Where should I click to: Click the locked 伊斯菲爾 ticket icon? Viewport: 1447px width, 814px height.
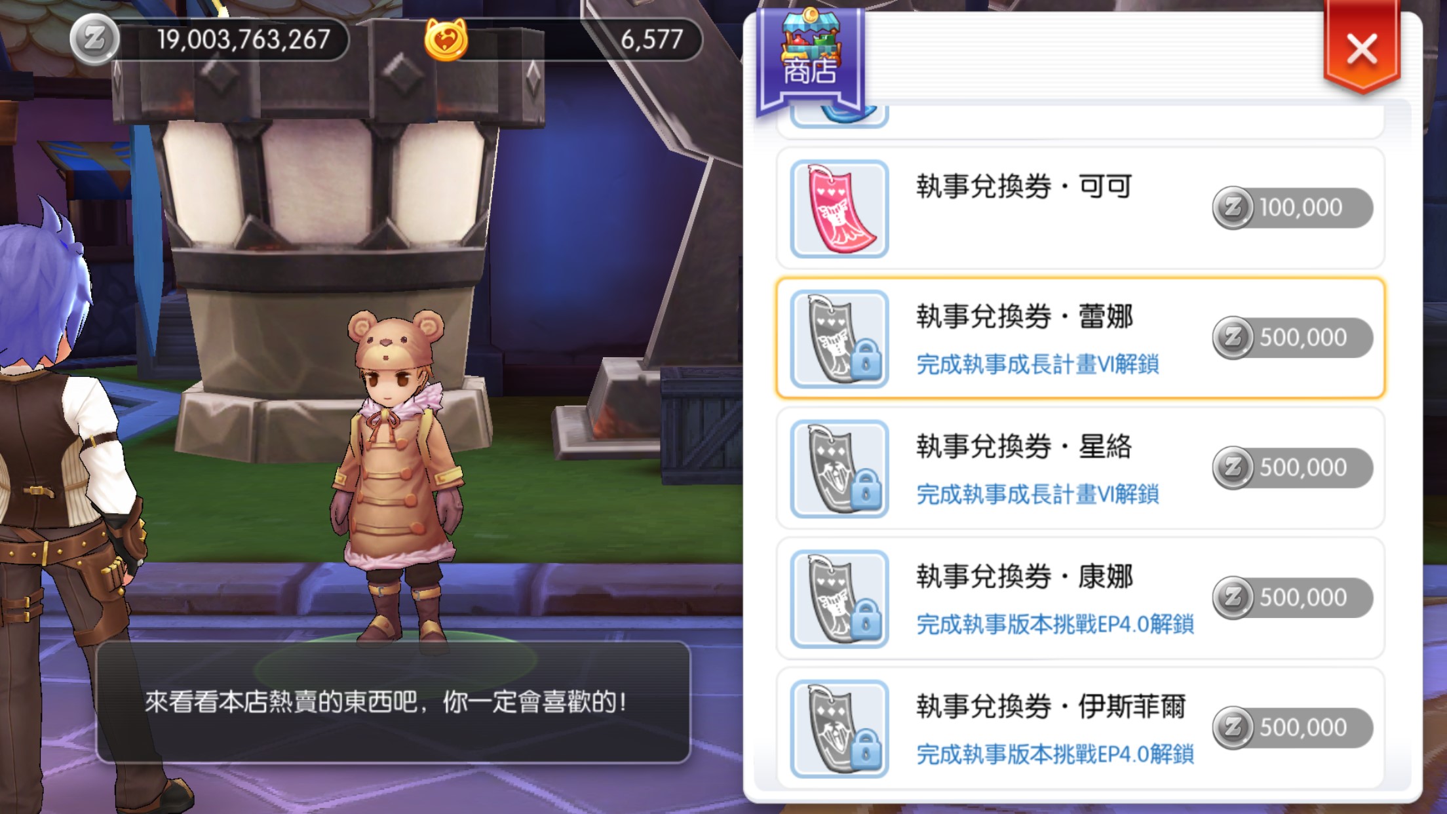pos(839,729)
